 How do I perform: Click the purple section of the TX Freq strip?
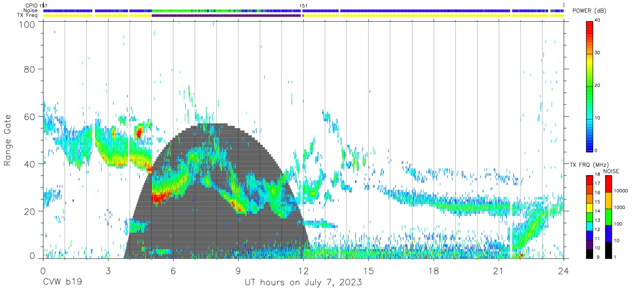pyautogui.click(x=226, y=16)
